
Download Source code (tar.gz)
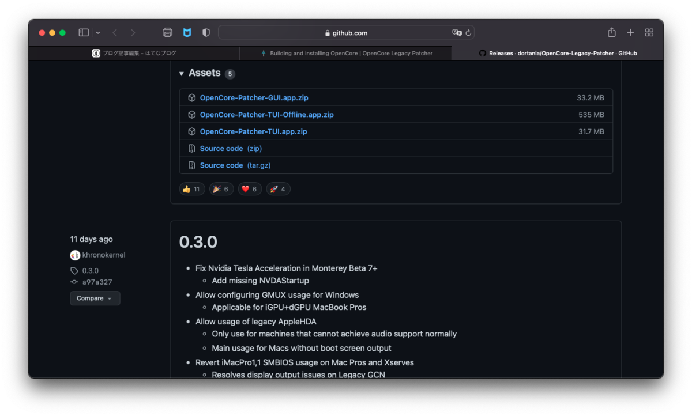pyautogui.click(x=235, y=165)
